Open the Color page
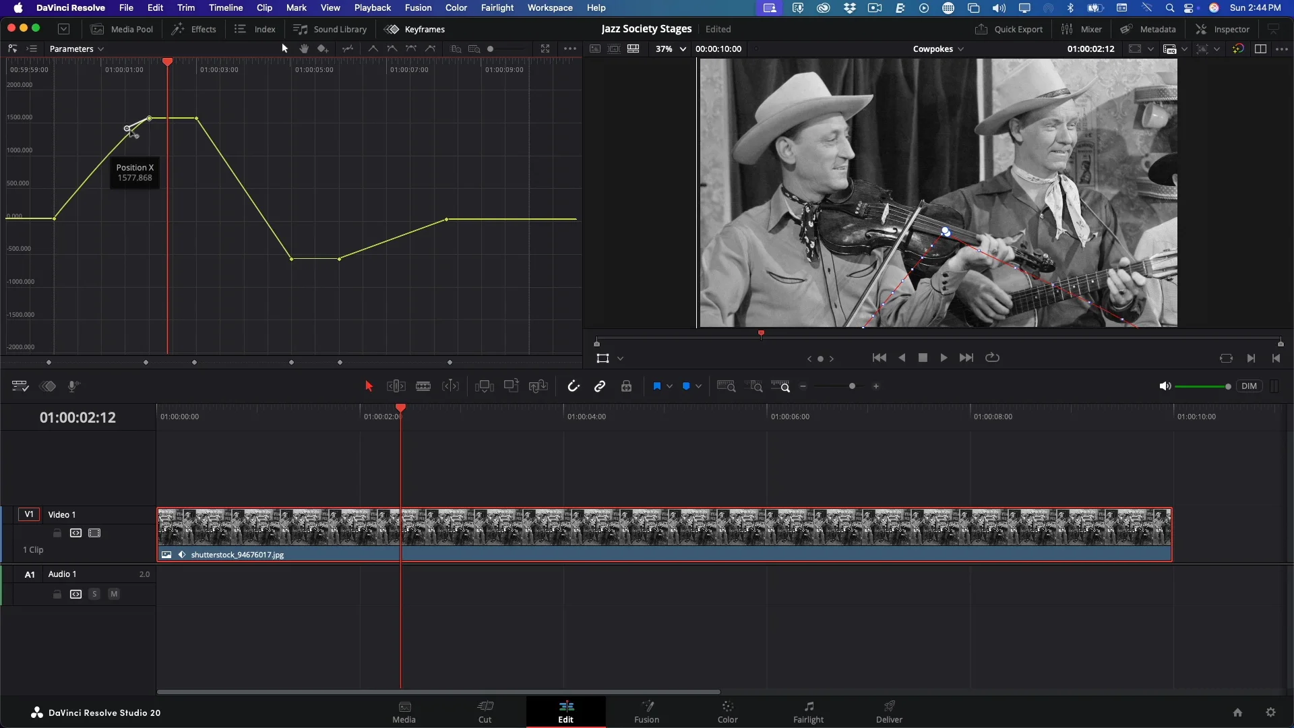1294x728 pixels. 727,712
